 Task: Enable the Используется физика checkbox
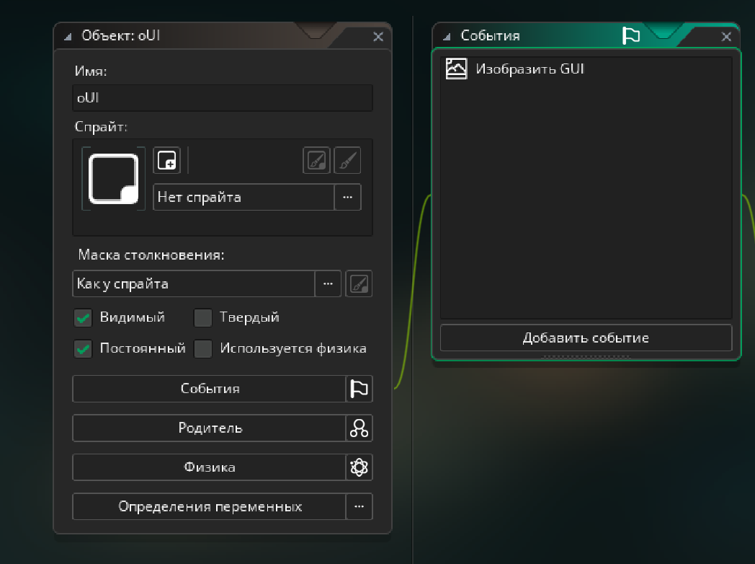(204, 349)
